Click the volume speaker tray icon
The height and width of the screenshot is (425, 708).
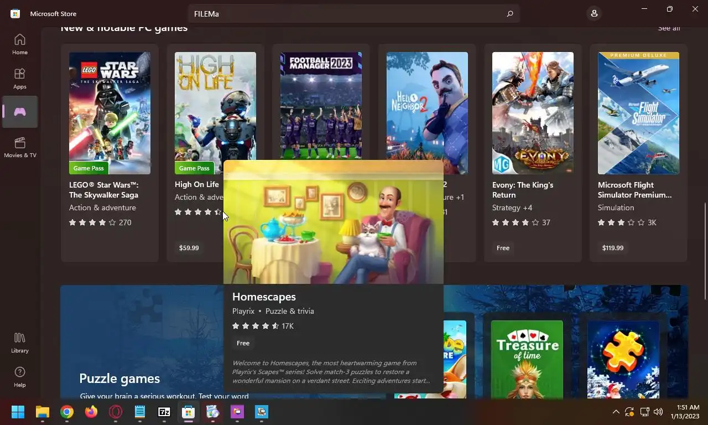[658, 412]
